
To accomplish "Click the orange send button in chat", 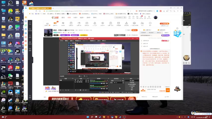I will tap(168, 90).
